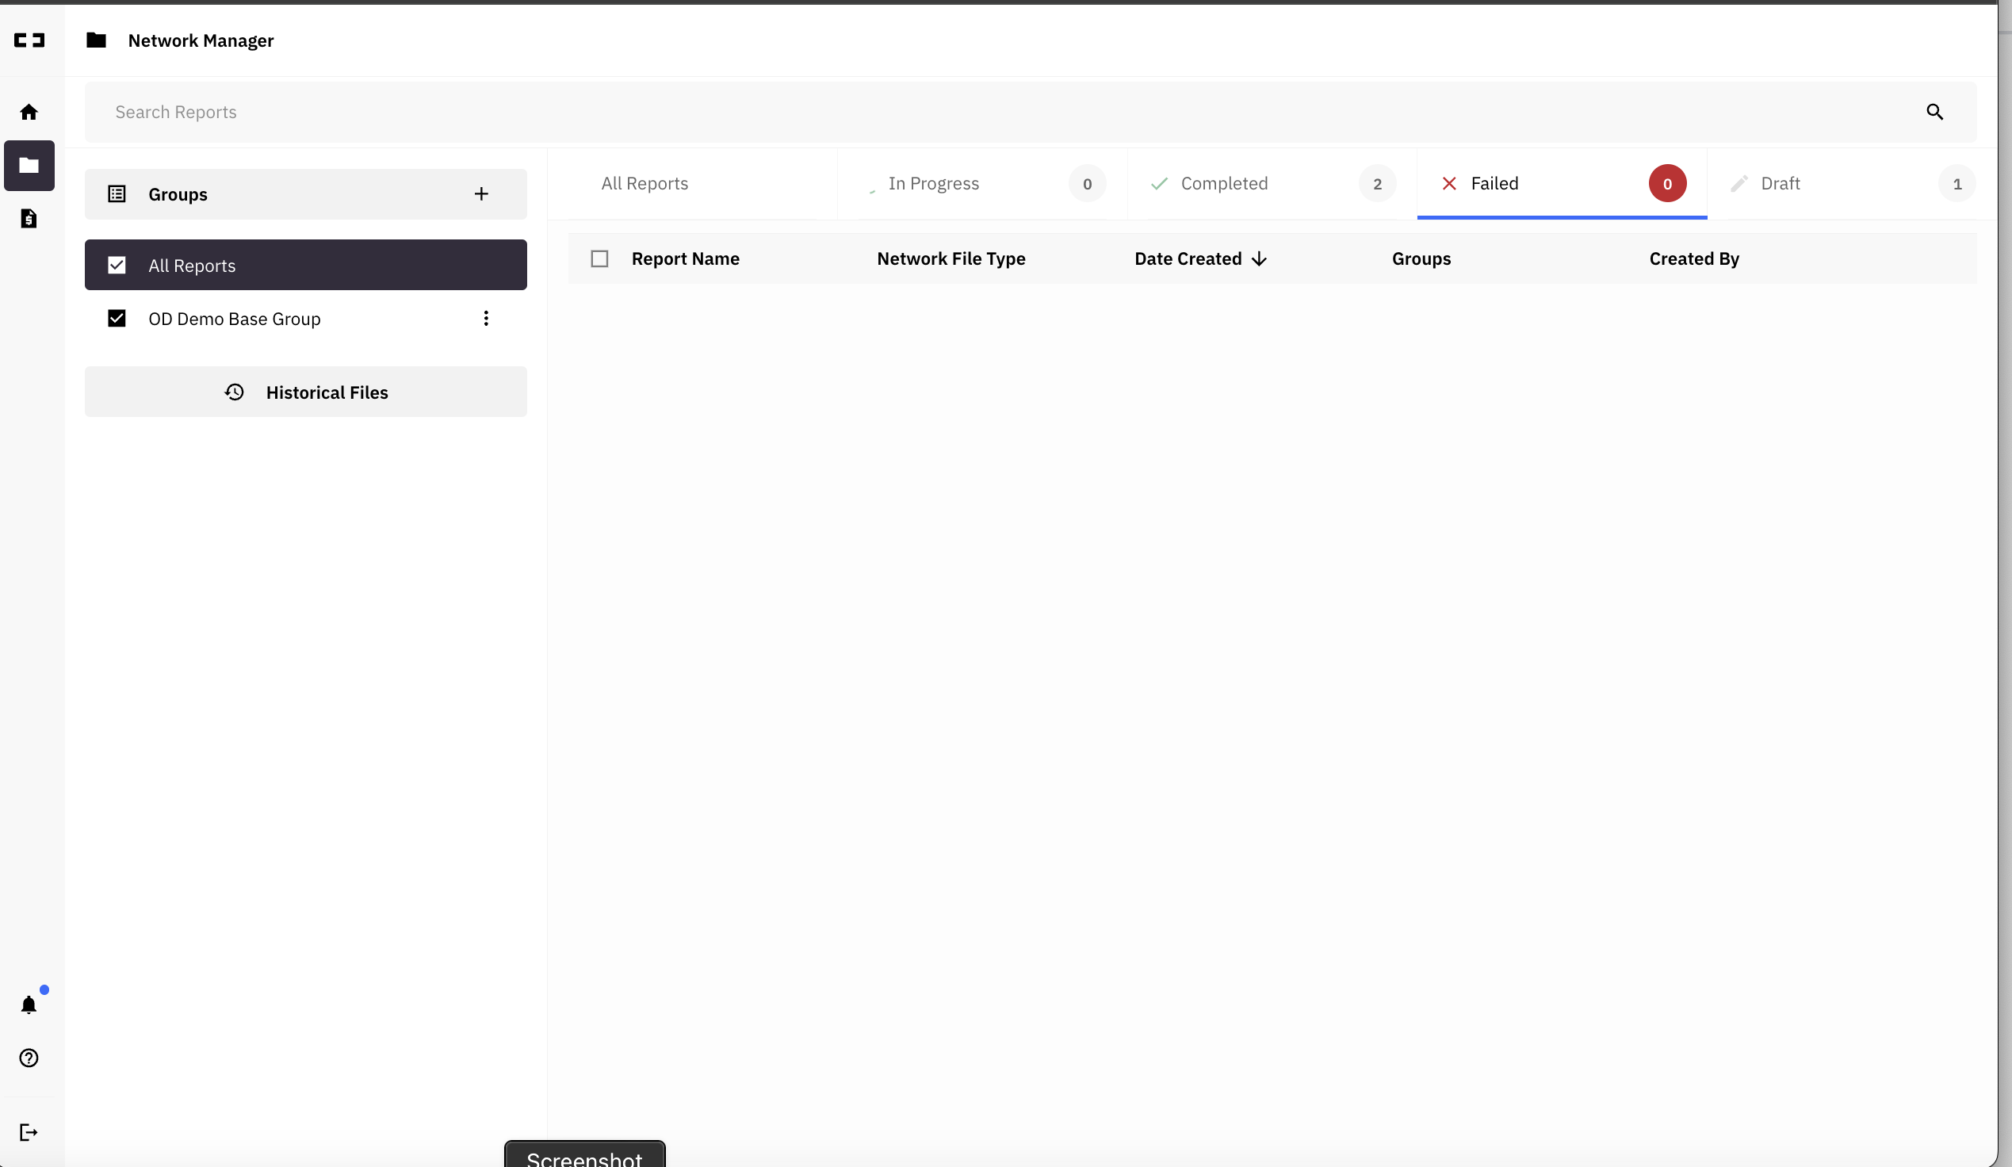Open Historical Files
The image size is (2012, 1167).
[x=306, y=392]
